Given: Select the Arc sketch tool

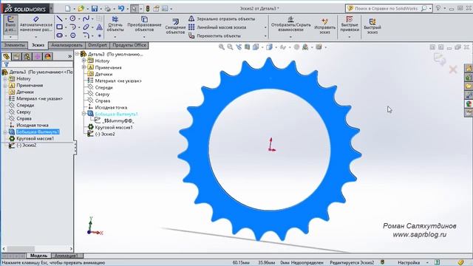Looking at the screenshot, I should click(x=72, y=27).
